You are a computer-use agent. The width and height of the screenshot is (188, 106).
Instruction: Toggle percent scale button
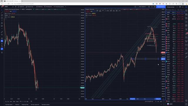(x=156, y=102)
